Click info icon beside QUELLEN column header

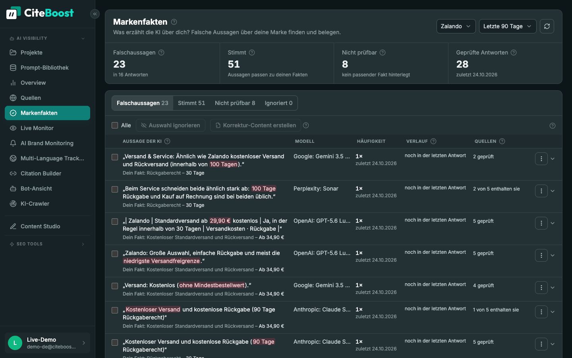502,141
